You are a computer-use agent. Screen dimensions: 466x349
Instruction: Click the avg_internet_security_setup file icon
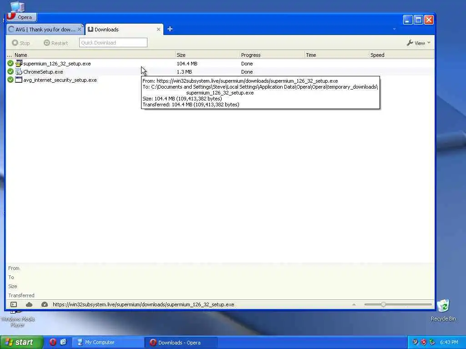(19, 80)
